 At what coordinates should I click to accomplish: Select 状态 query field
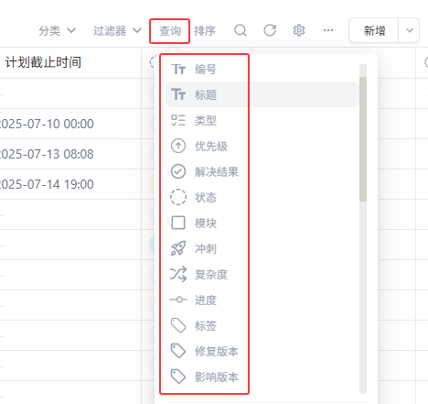click(x=262, y=197)
